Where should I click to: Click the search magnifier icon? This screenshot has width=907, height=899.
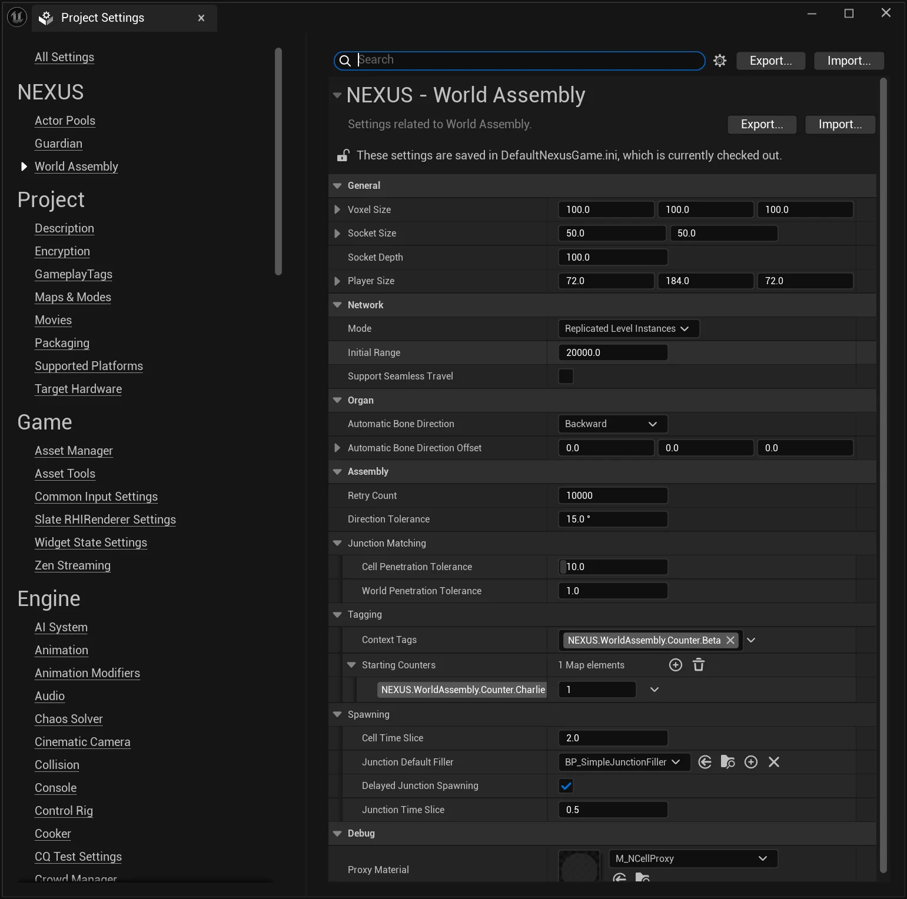click(345, 61)
